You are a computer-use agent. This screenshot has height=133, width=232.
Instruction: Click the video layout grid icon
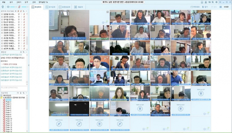pos(221,7)
